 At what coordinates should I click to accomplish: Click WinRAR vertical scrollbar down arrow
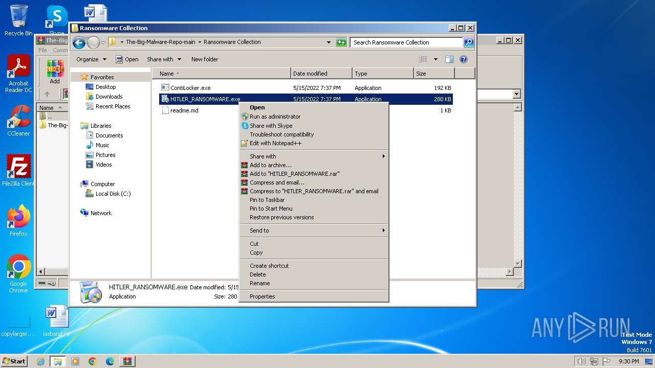click(517, 264)
